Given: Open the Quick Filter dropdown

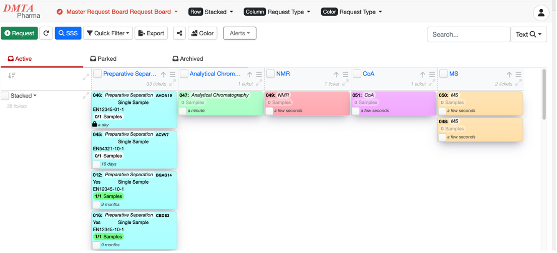Looking at the screenshot, I should tap(108, 33).
